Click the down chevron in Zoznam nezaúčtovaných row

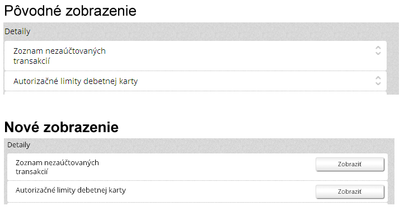pyautogui.click(x=378, y=53)
